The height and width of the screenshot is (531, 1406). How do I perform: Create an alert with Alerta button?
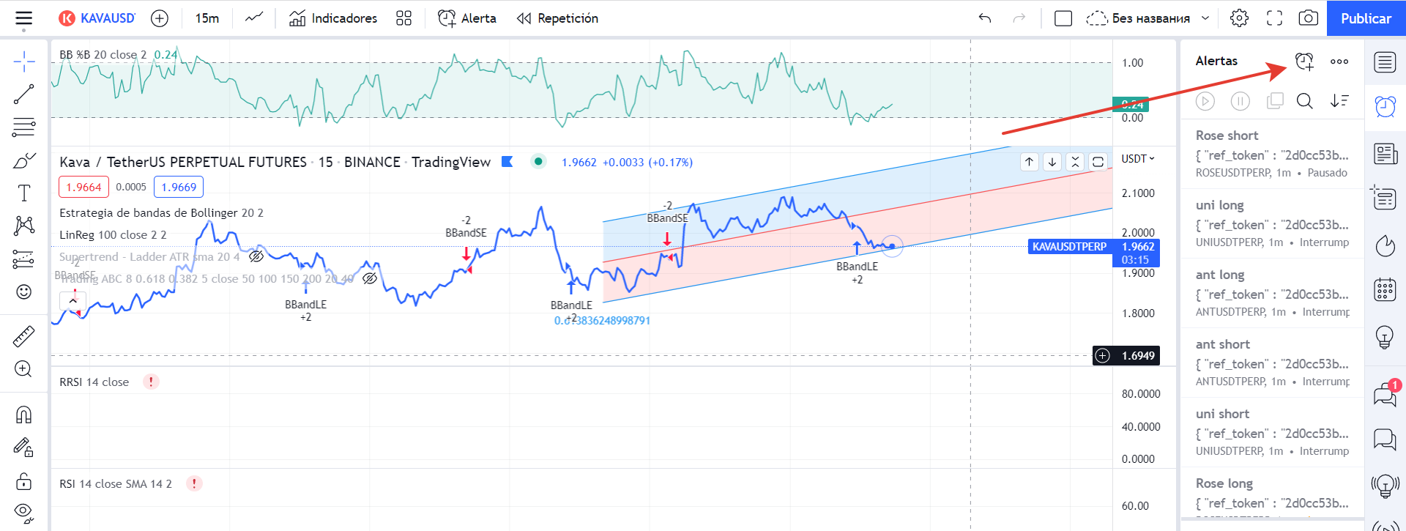coord(467,18)
